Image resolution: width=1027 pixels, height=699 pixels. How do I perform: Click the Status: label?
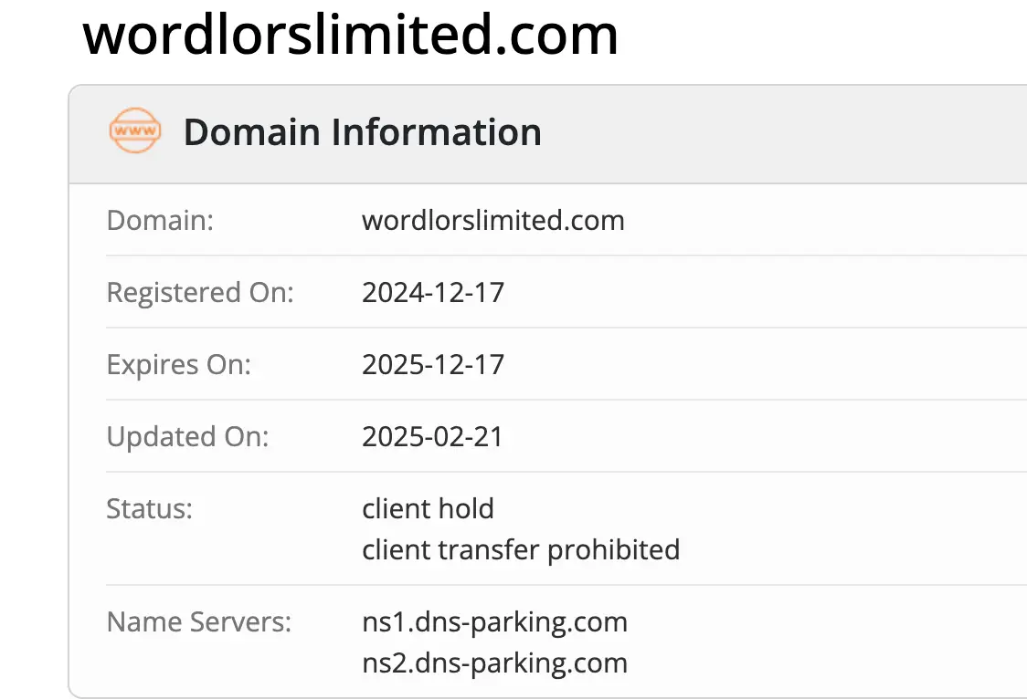click(x=150, y=508)
